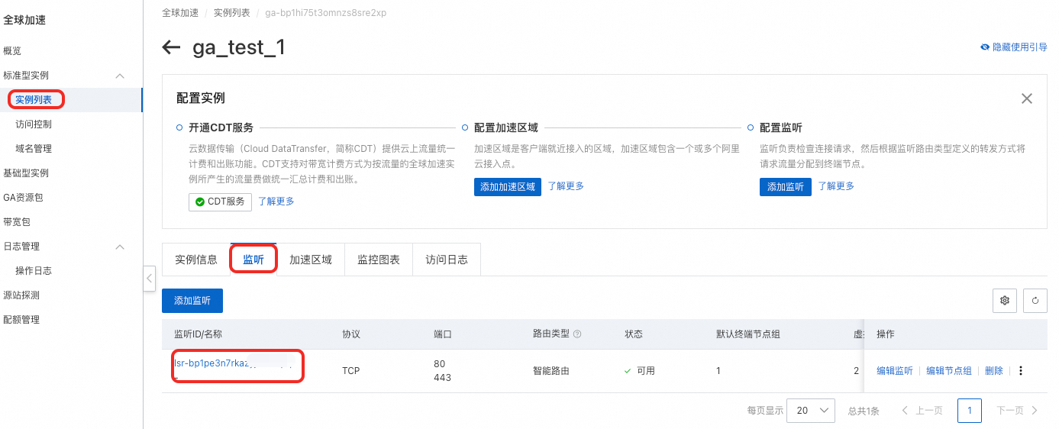The image size is (1059, 429).
Task: Click the 默认终端节点组 column header
Action: point(747,334)
